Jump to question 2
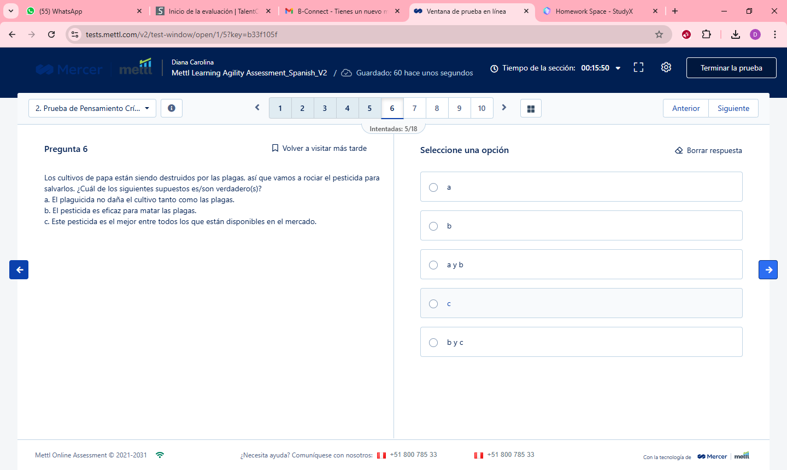Image resolution: width=787 pixels, height=470 pixels. (302, 108)
